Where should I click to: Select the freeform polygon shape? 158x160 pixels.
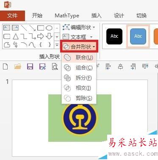(7, 45)
